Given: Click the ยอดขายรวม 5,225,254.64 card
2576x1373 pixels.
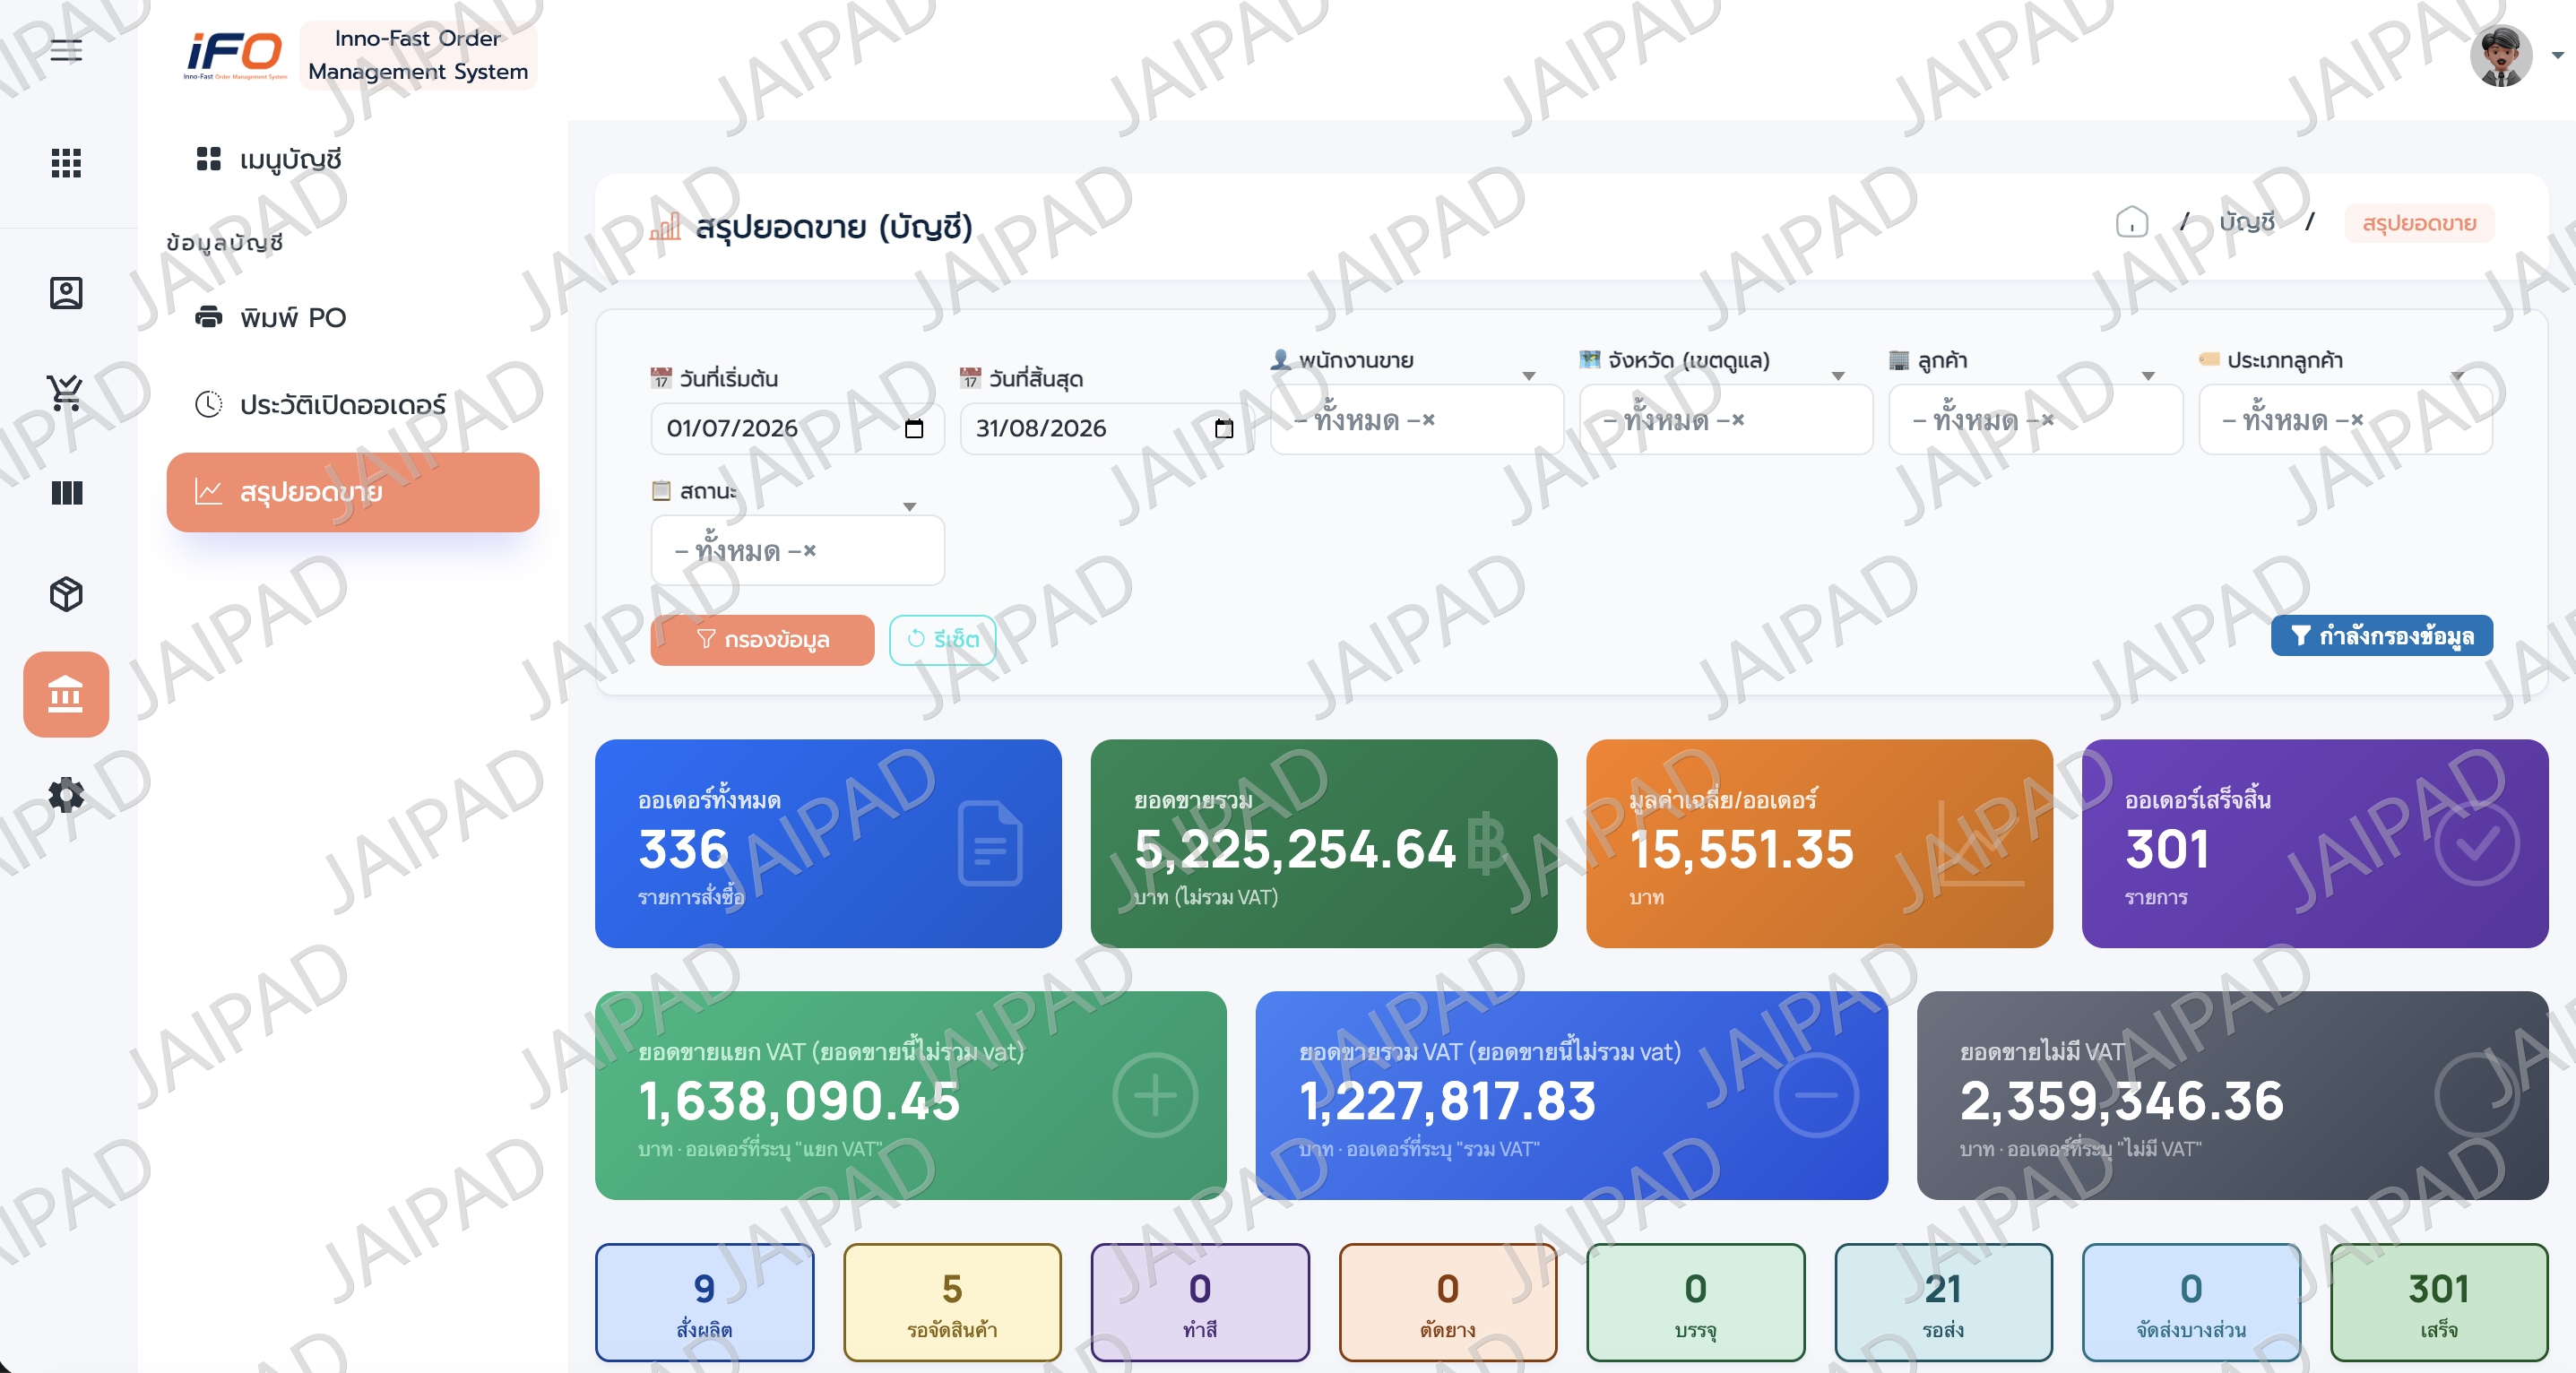Looking at the screenshot, I should coord(1323,844).
